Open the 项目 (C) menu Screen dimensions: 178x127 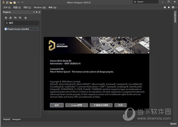27,7
